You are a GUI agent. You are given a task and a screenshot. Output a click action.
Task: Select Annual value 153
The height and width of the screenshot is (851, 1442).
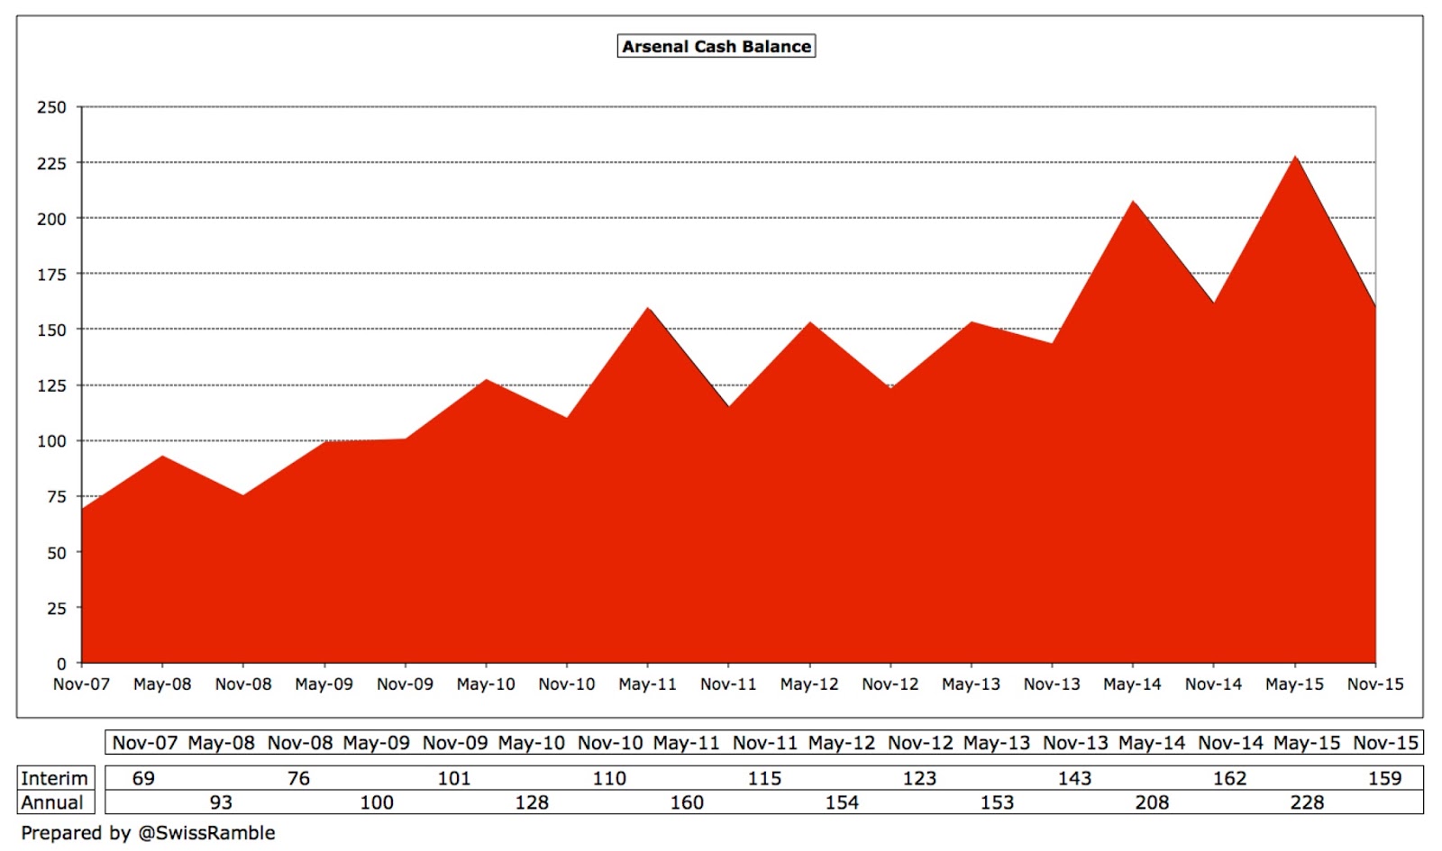997,802
